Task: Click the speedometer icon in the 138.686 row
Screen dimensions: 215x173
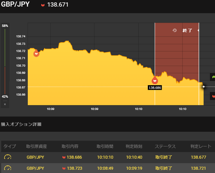Action: click(x=8, y=157)
